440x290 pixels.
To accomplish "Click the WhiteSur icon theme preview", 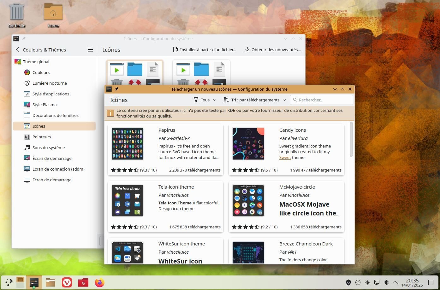I will point(128,252).
